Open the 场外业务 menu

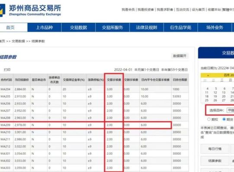[x=215, y=28]
